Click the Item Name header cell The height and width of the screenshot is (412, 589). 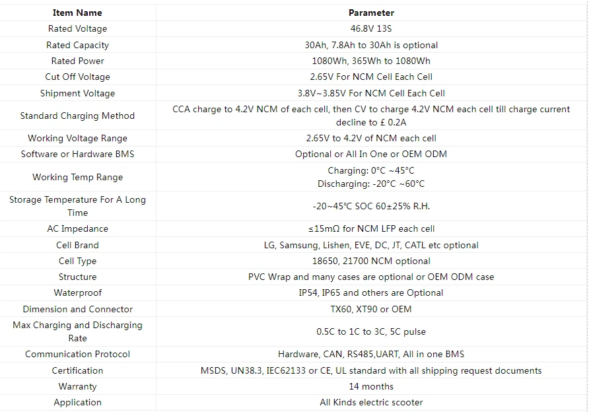tap(77, 13)
